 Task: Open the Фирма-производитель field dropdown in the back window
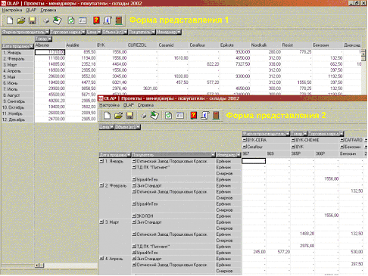(47, 32)
